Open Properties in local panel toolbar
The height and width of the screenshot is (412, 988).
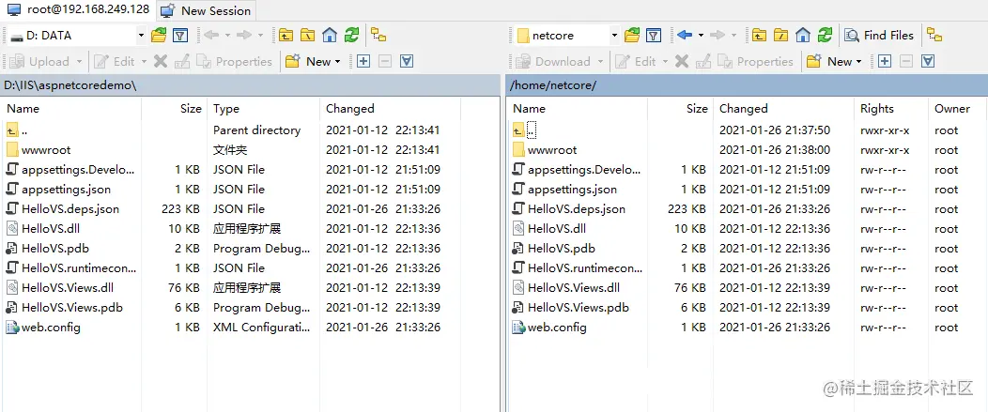point(234,62)
